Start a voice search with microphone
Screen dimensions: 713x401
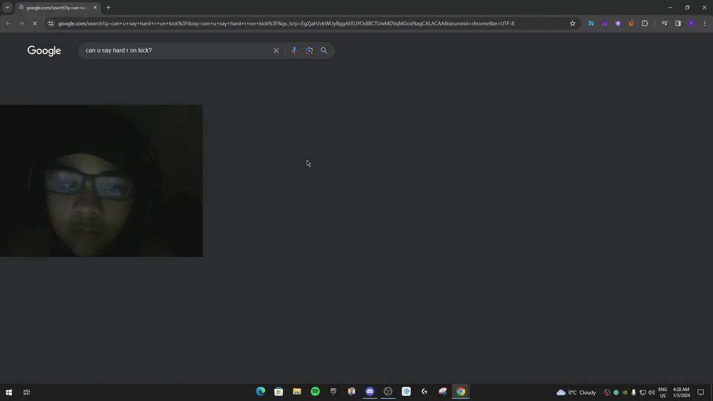[294, 51]
